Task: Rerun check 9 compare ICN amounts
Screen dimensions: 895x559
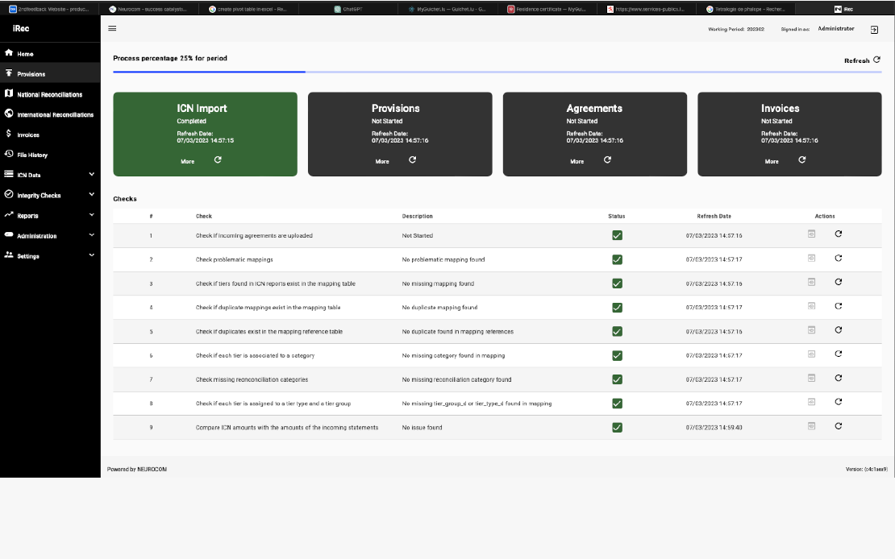Action: click(838, 426)
